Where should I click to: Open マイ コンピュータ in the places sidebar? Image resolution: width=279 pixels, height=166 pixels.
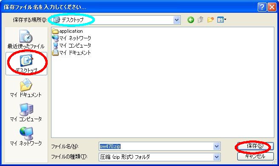pos(26,112)
